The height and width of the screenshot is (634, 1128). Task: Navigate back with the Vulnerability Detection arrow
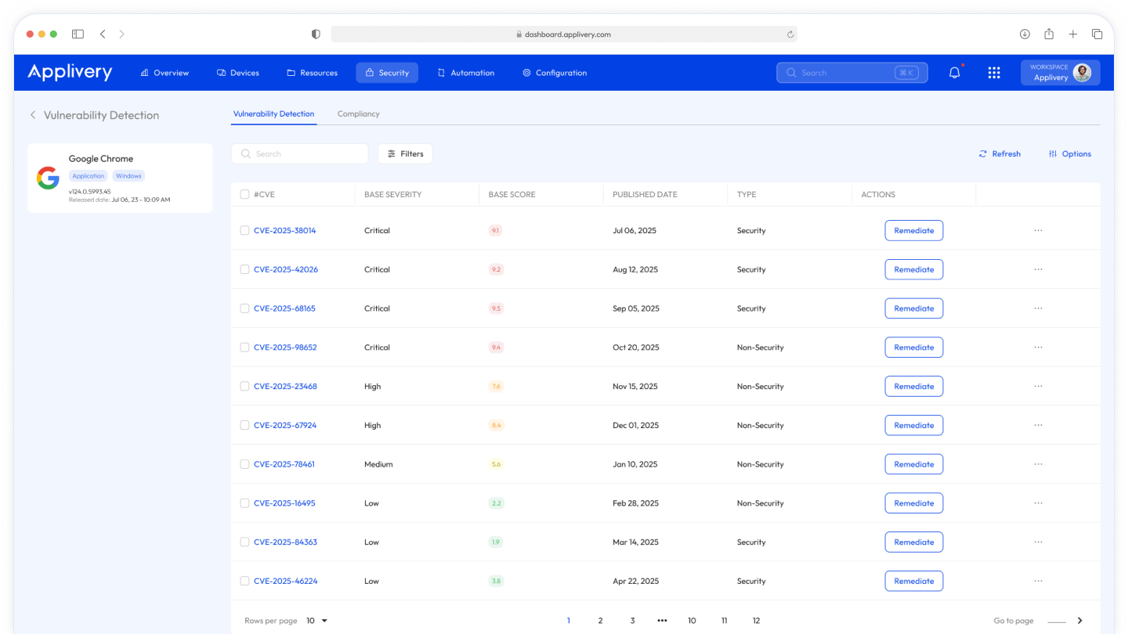point(33,114)
